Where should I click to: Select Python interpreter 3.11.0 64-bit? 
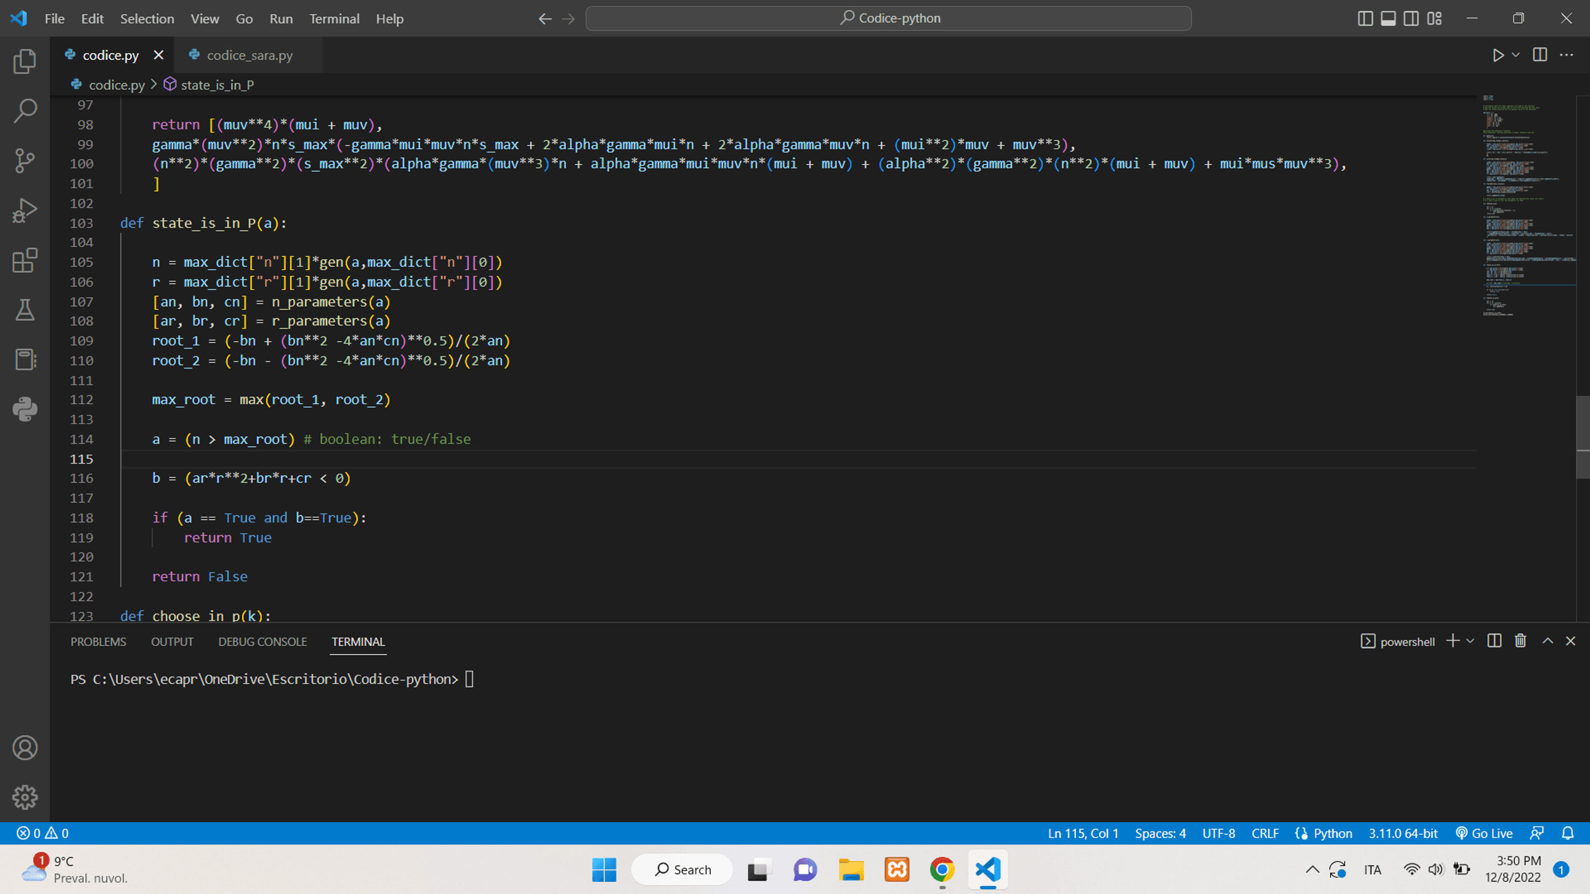(x=1403, y=834)
